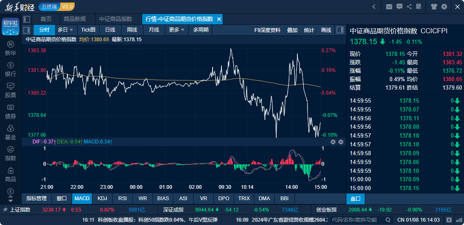Go to 股票 in the left sidebar
This screenshot has width=464, height=225.
(x=11, y=90)
